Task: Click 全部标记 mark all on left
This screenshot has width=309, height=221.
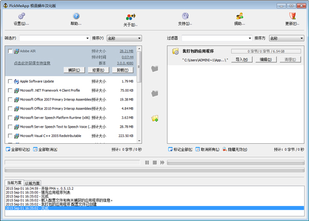Action: coord(18,149)
